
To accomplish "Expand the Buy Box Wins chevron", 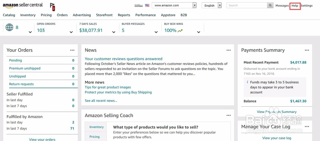I will (199, 32).
